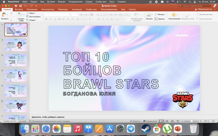Switch to reading view icon
The height and width of the screenshot is (136, 218).
pyautogui.click(x=172, y=121)
